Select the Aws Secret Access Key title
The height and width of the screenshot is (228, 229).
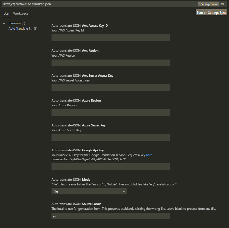pos(82,76)
